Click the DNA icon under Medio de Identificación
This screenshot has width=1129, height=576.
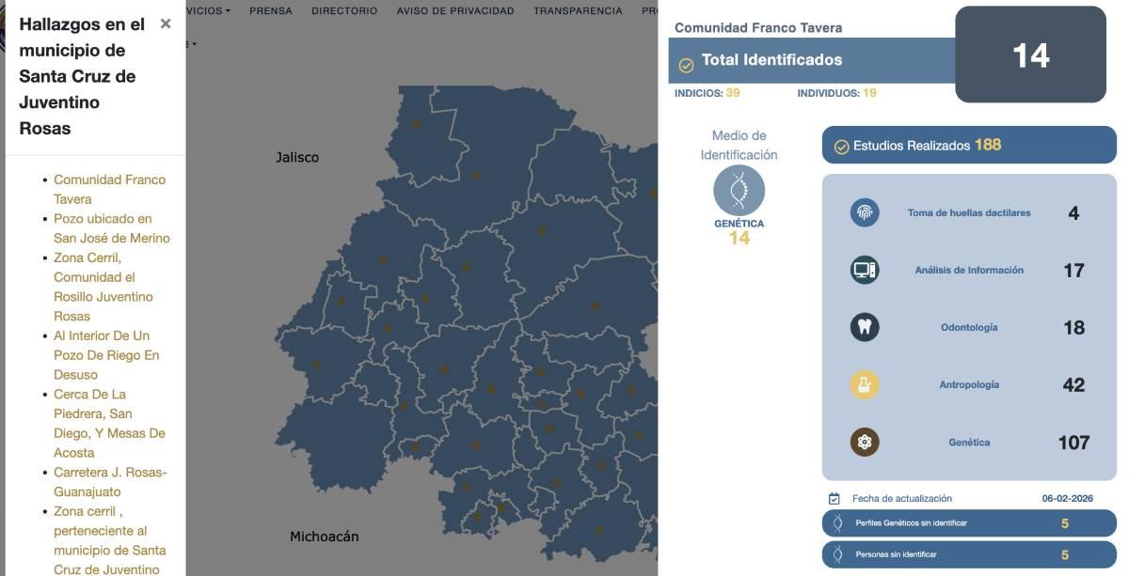(x=739, y=191)
